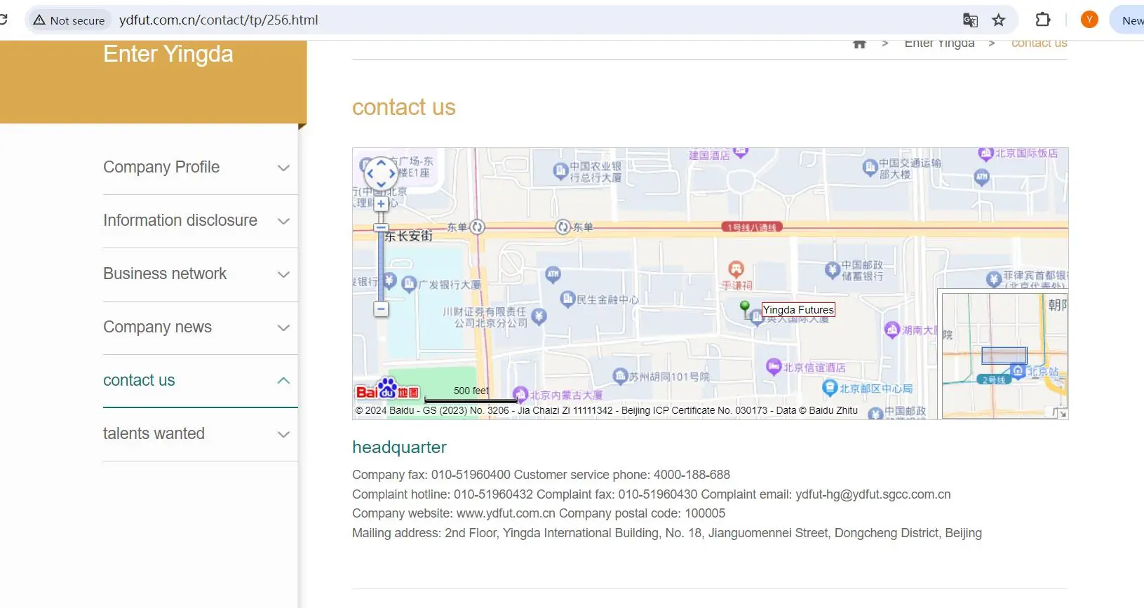Screen dimensions: 1144x608
Task: Click the 川财证券 bank yen marker
Action: (539, 316)
